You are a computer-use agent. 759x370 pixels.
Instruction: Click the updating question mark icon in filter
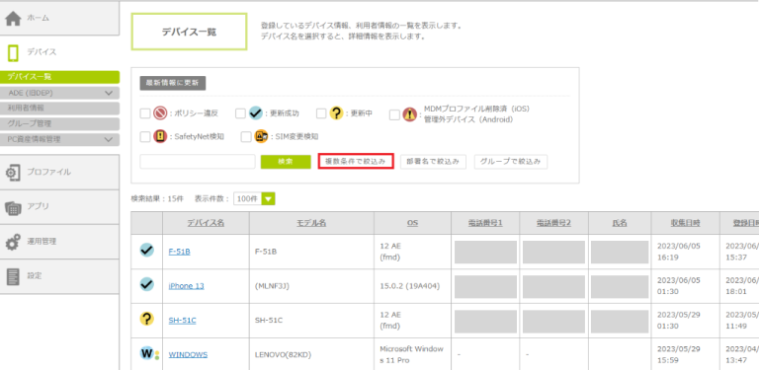pyautogui.click(x=336, y=113)
